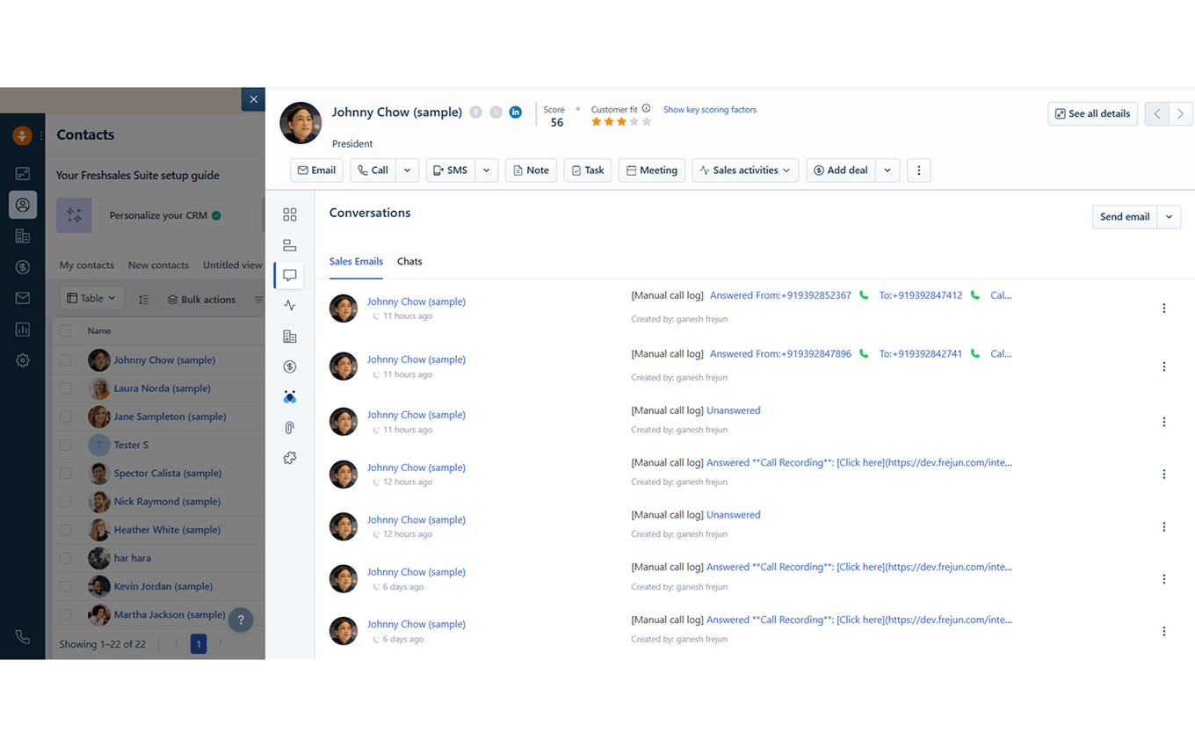
Task: Expand the Send email dropdown arrow
Action: [x=1169, y=217]
